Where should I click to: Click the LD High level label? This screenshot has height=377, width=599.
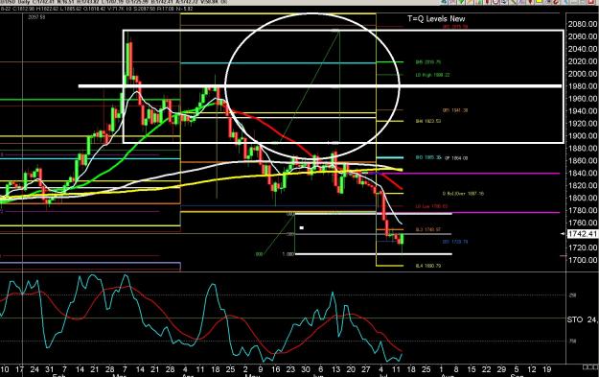(x=432, y=75)
